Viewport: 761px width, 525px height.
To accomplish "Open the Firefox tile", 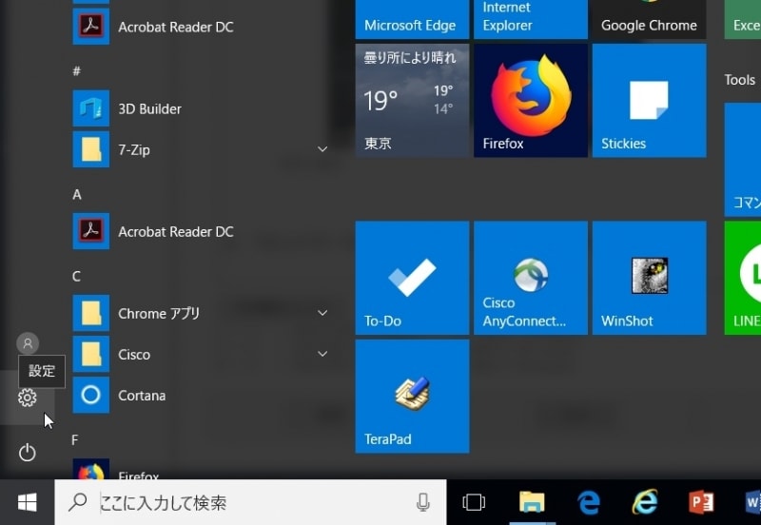I will coord(530,100).
